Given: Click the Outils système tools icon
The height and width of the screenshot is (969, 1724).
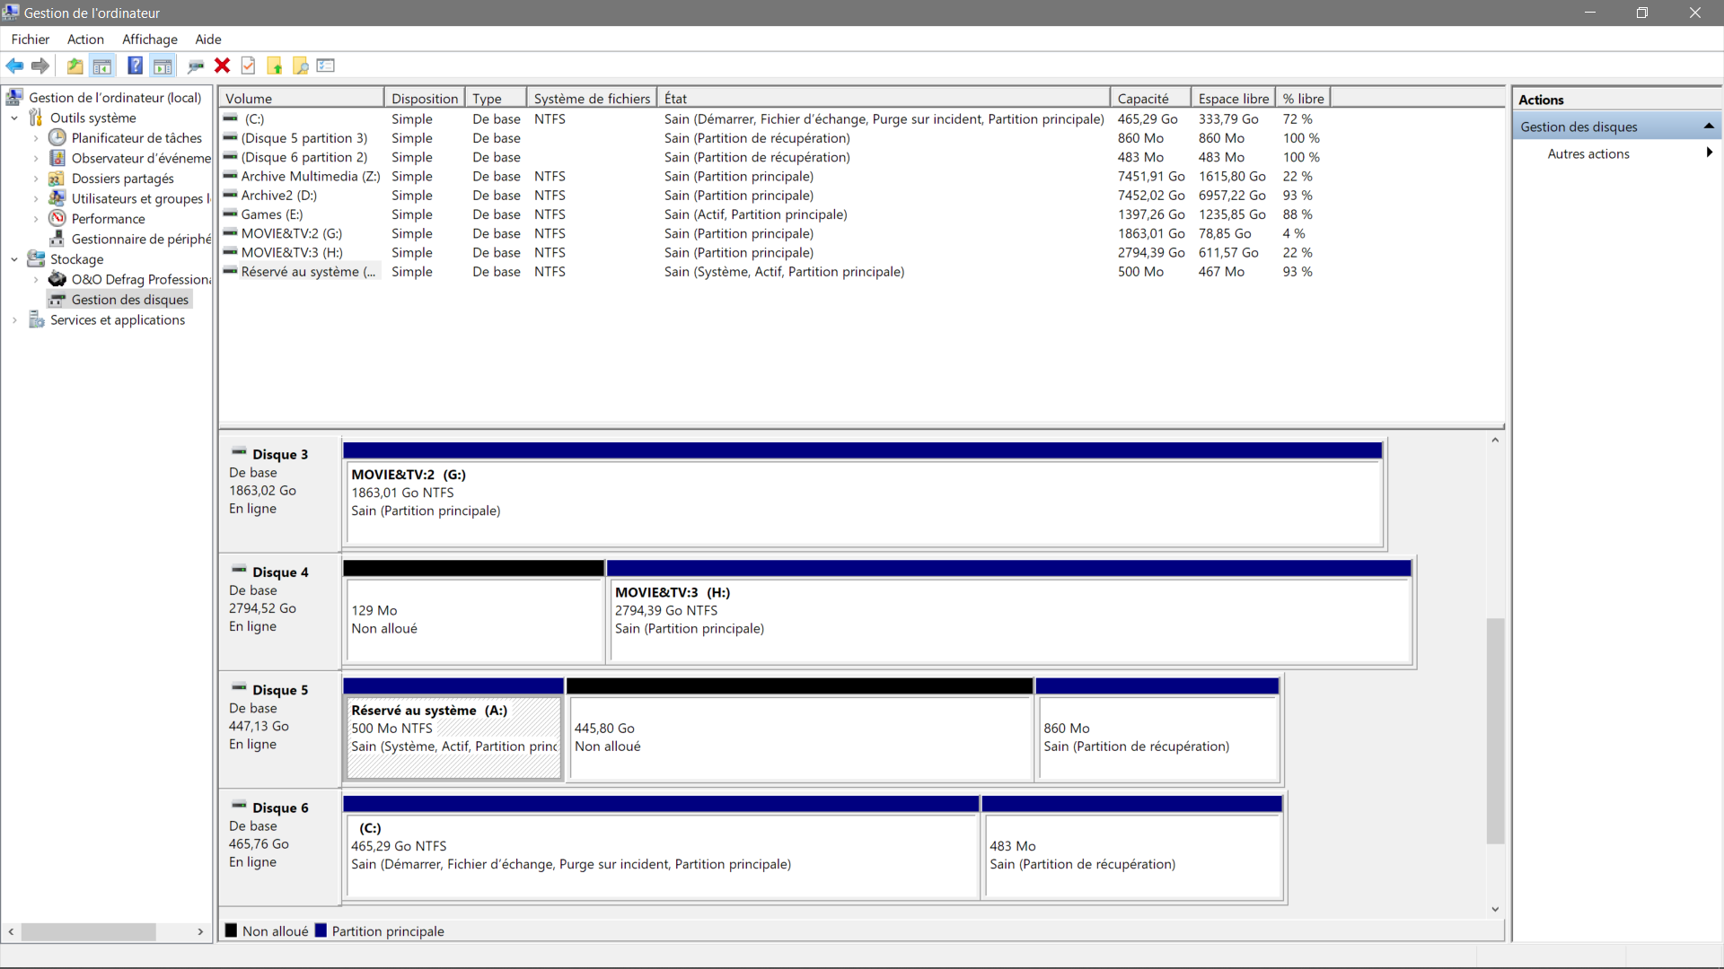Looking at the screenshot, I should 36,118.
